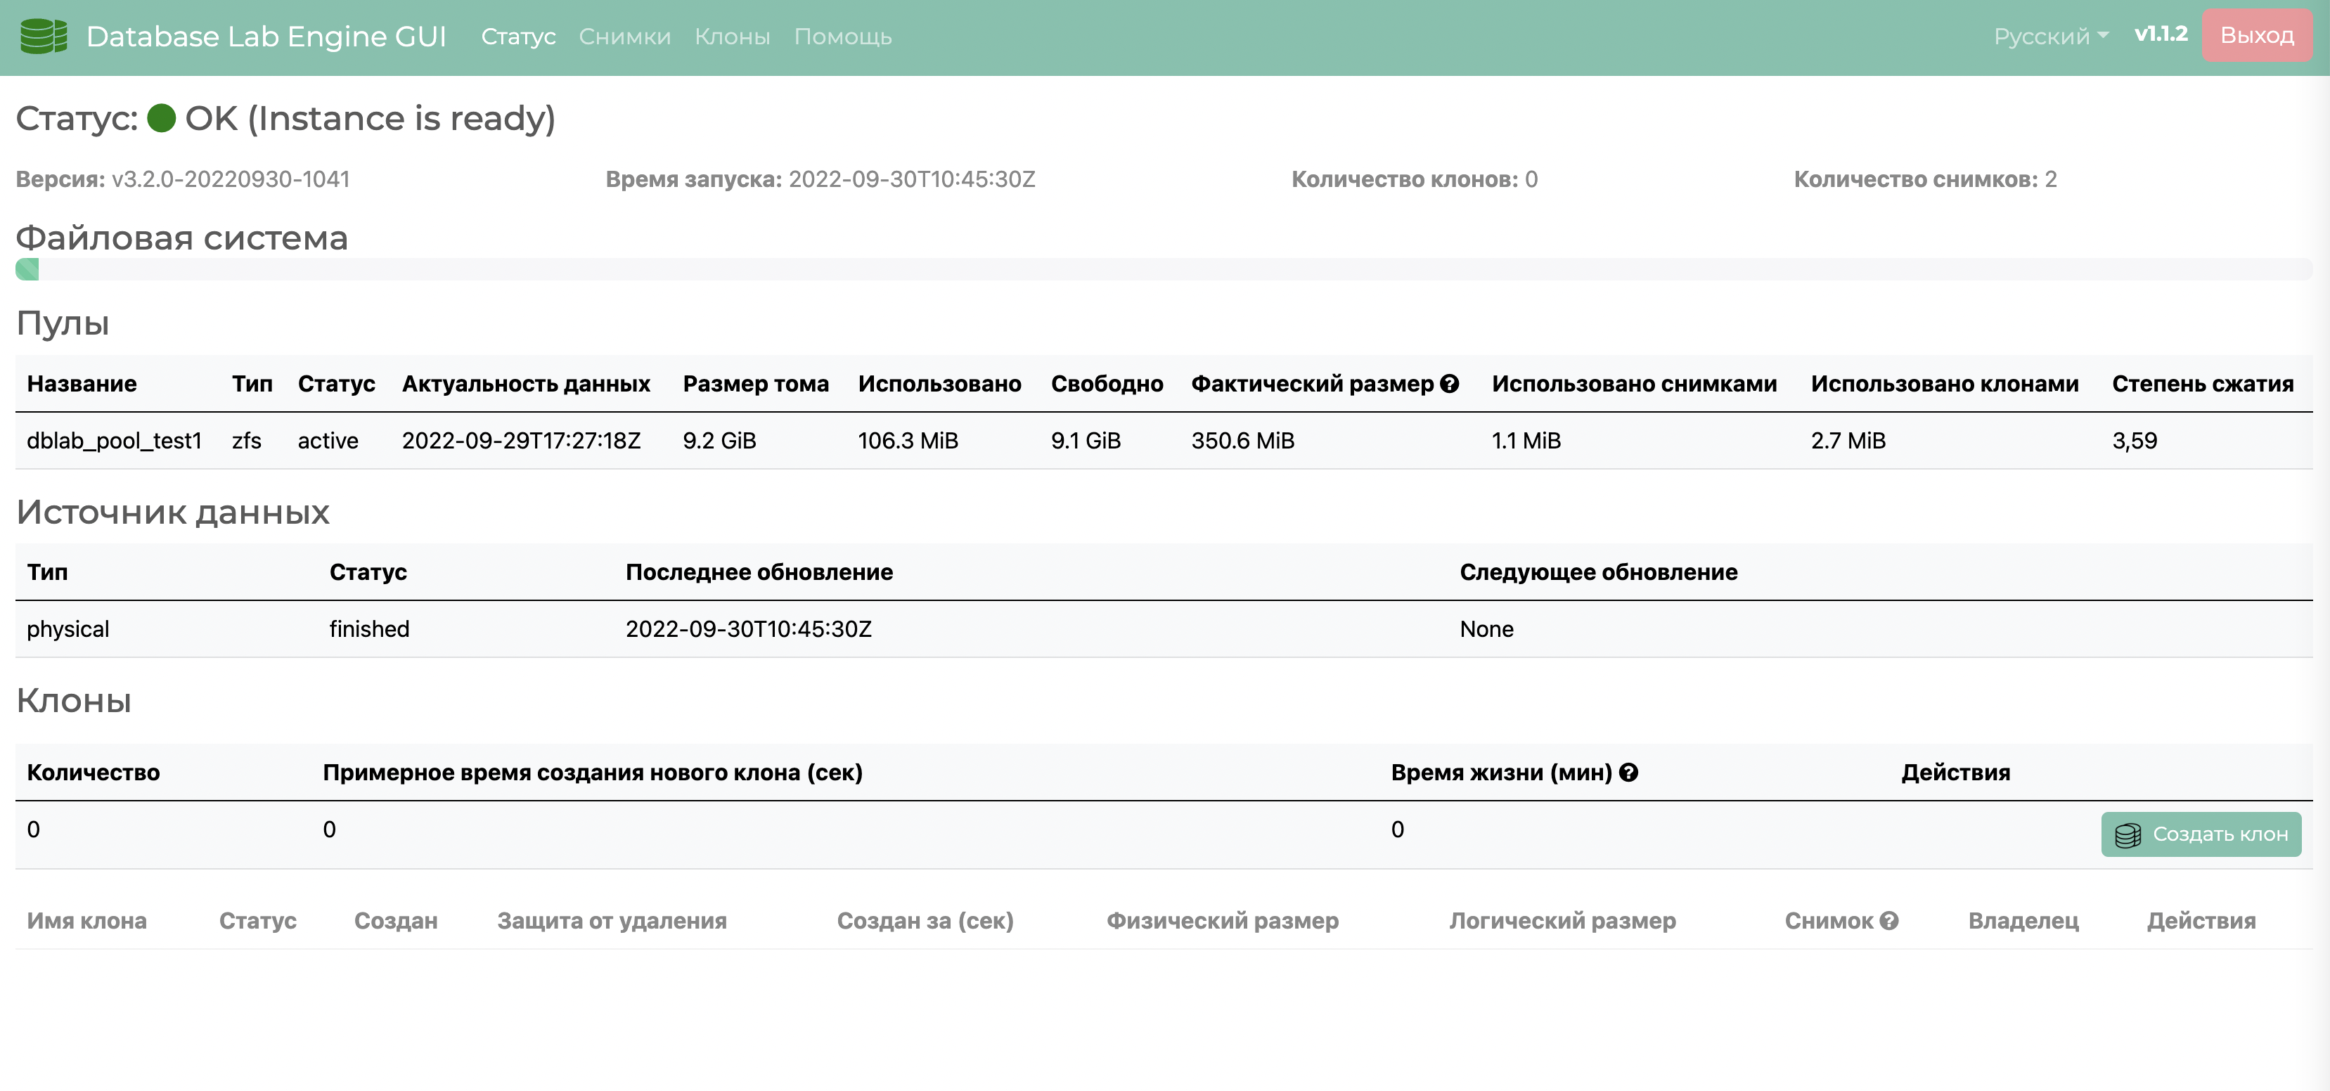
Task: Click compression ratio 3,59
Action: point(2135,441)
